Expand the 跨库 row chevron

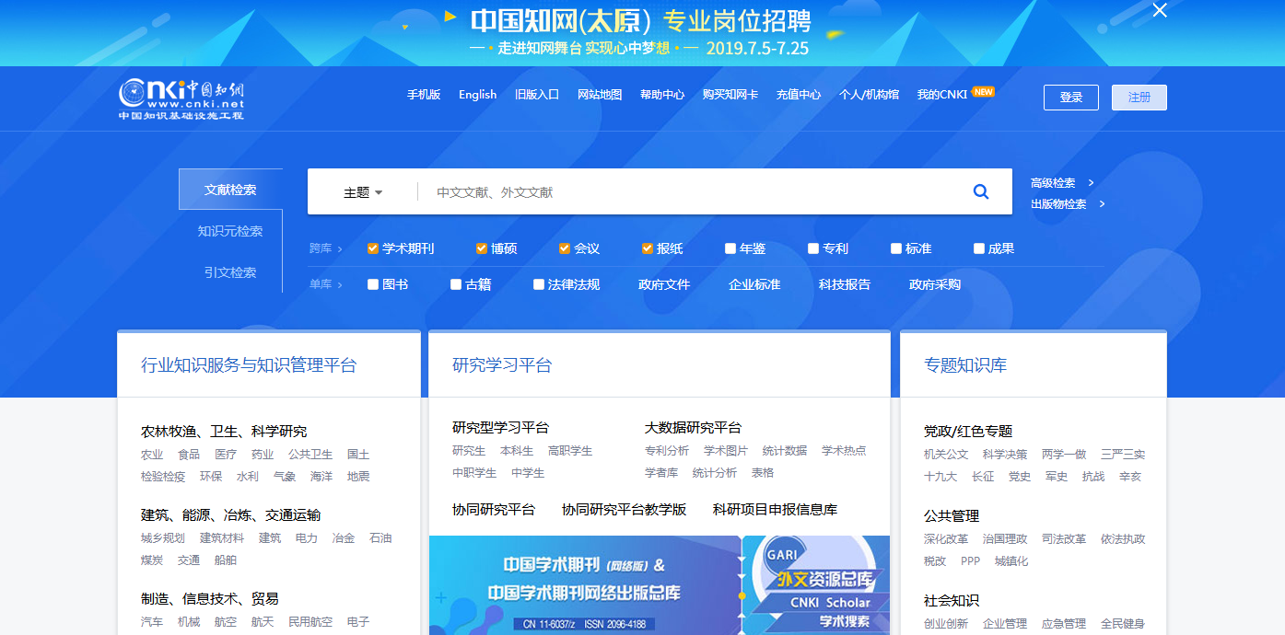point(340,248)
